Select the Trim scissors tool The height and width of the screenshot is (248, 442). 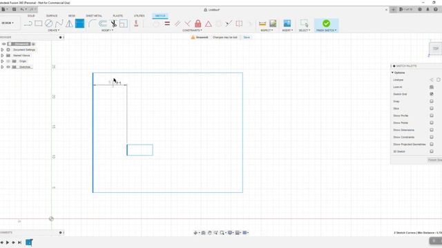pos(113,23)
